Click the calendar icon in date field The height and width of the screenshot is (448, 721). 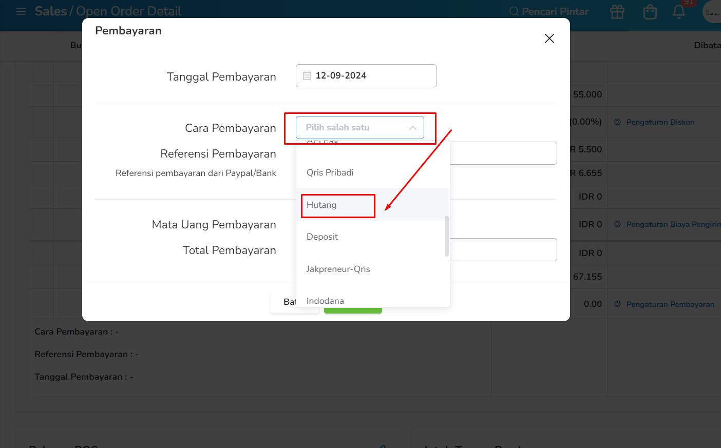307,75
